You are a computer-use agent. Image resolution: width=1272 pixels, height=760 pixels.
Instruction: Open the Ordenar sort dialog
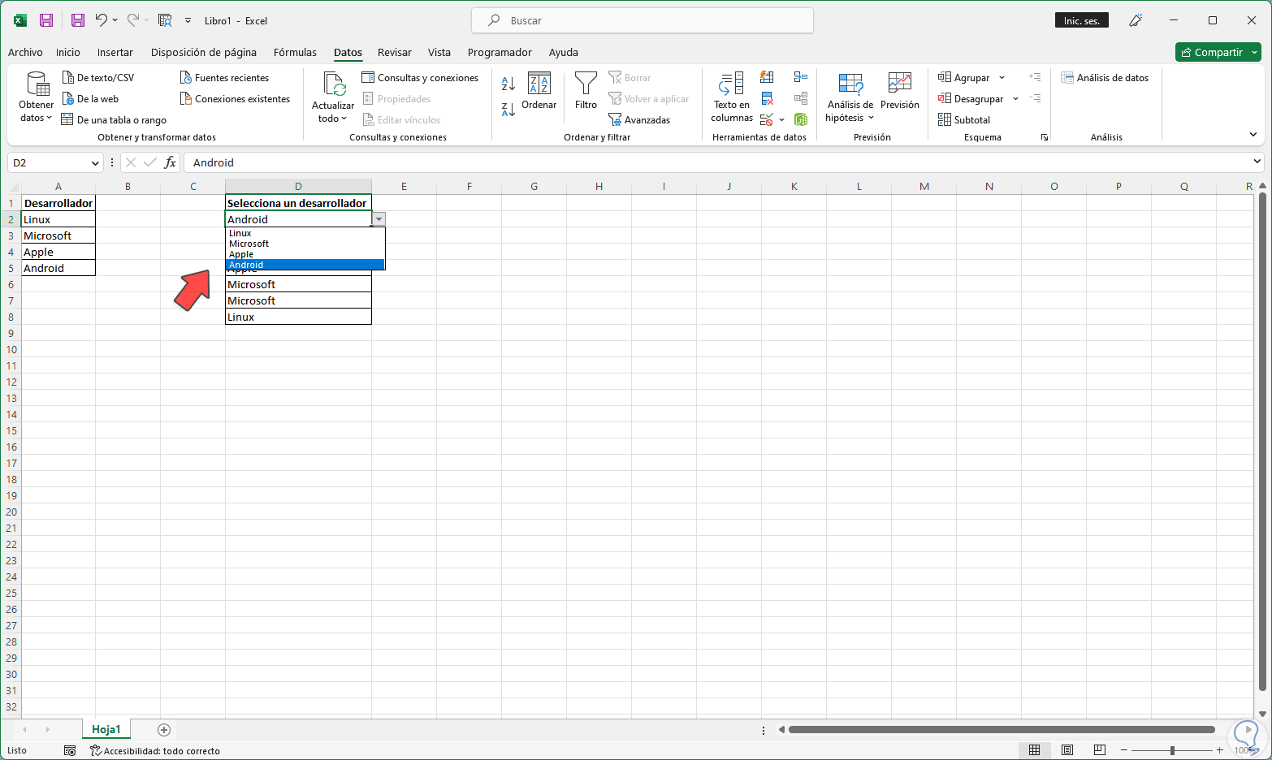539,91
